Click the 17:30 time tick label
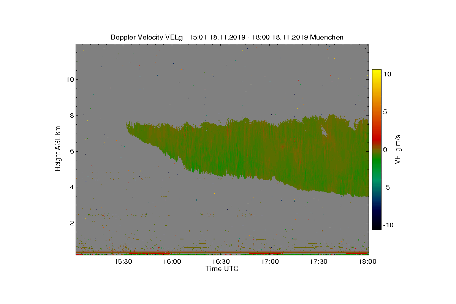The height and width of the screenshot is (304, 456). tap(319, 262)
